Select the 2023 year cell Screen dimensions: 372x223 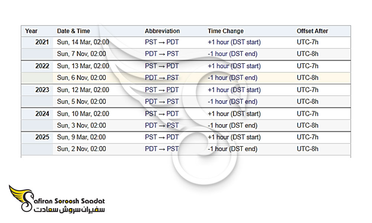pos(42,90)
